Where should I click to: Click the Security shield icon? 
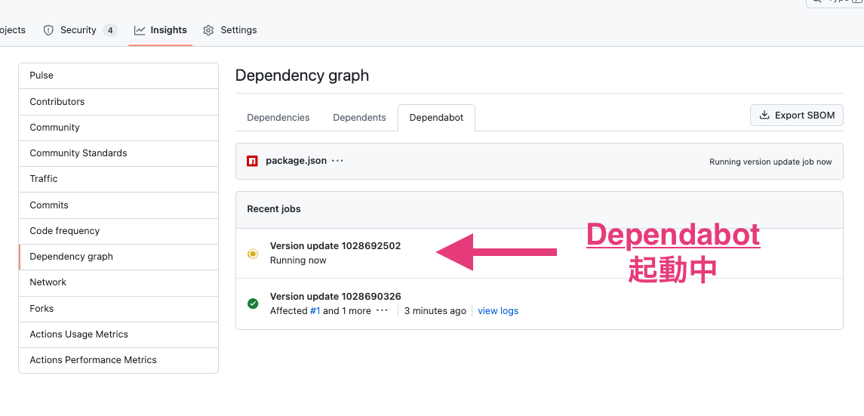coord(48,30)
